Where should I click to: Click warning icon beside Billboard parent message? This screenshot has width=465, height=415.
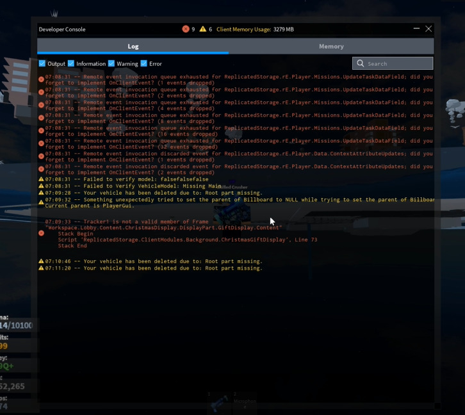42,200
